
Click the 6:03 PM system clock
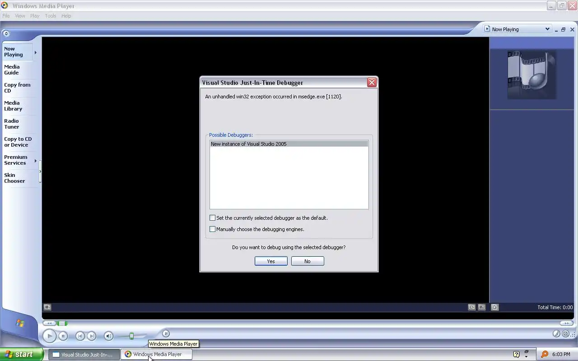[561, 354]
